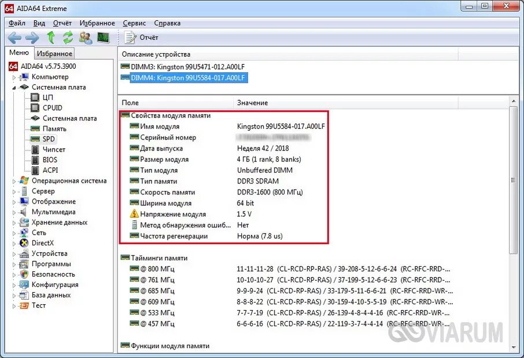Expand the Безопасность tree node
The width and height of the screenshot is (524, 358).
click(14, 275)
